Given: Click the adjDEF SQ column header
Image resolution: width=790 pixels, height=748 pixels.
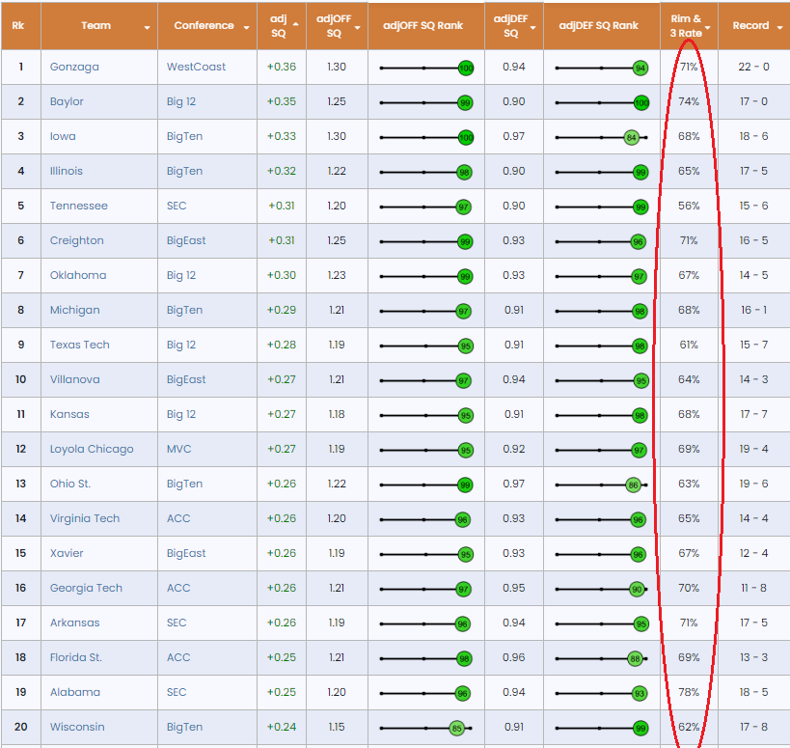Looking at the screenshot, I should (x=511, y=26).
